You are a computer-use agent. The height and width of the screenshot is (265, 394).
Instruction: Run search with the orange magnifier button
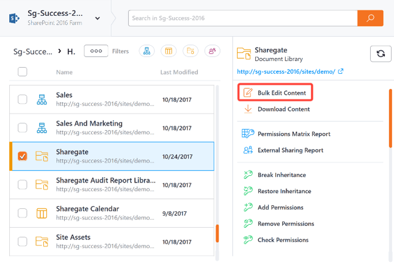click(x=370, y=18)
